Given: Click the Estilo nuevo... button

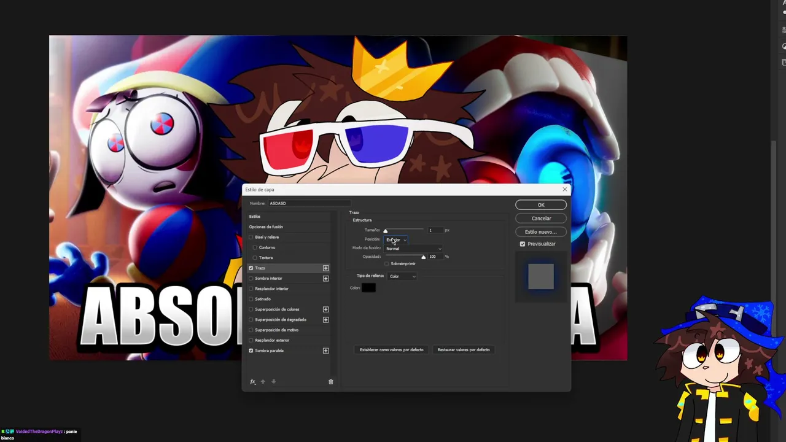Looking at the screenshot, I should (x=541, y=232).
